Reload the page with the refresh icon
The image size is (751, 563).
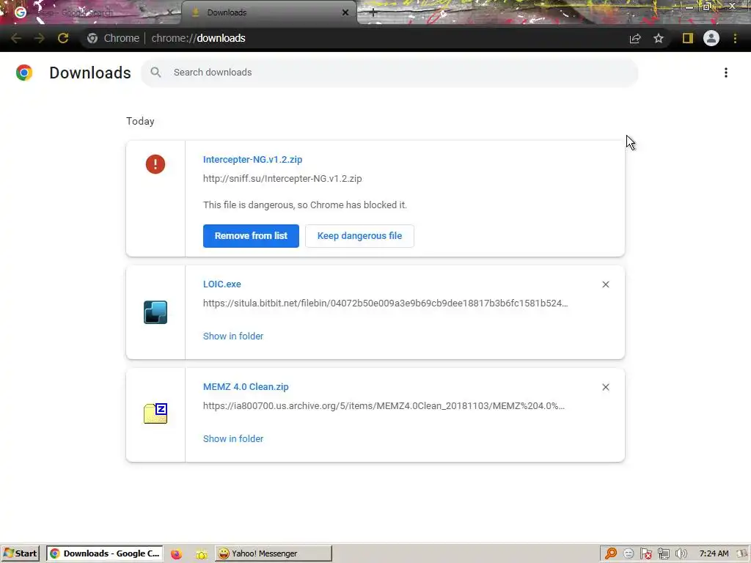(63, 38)
